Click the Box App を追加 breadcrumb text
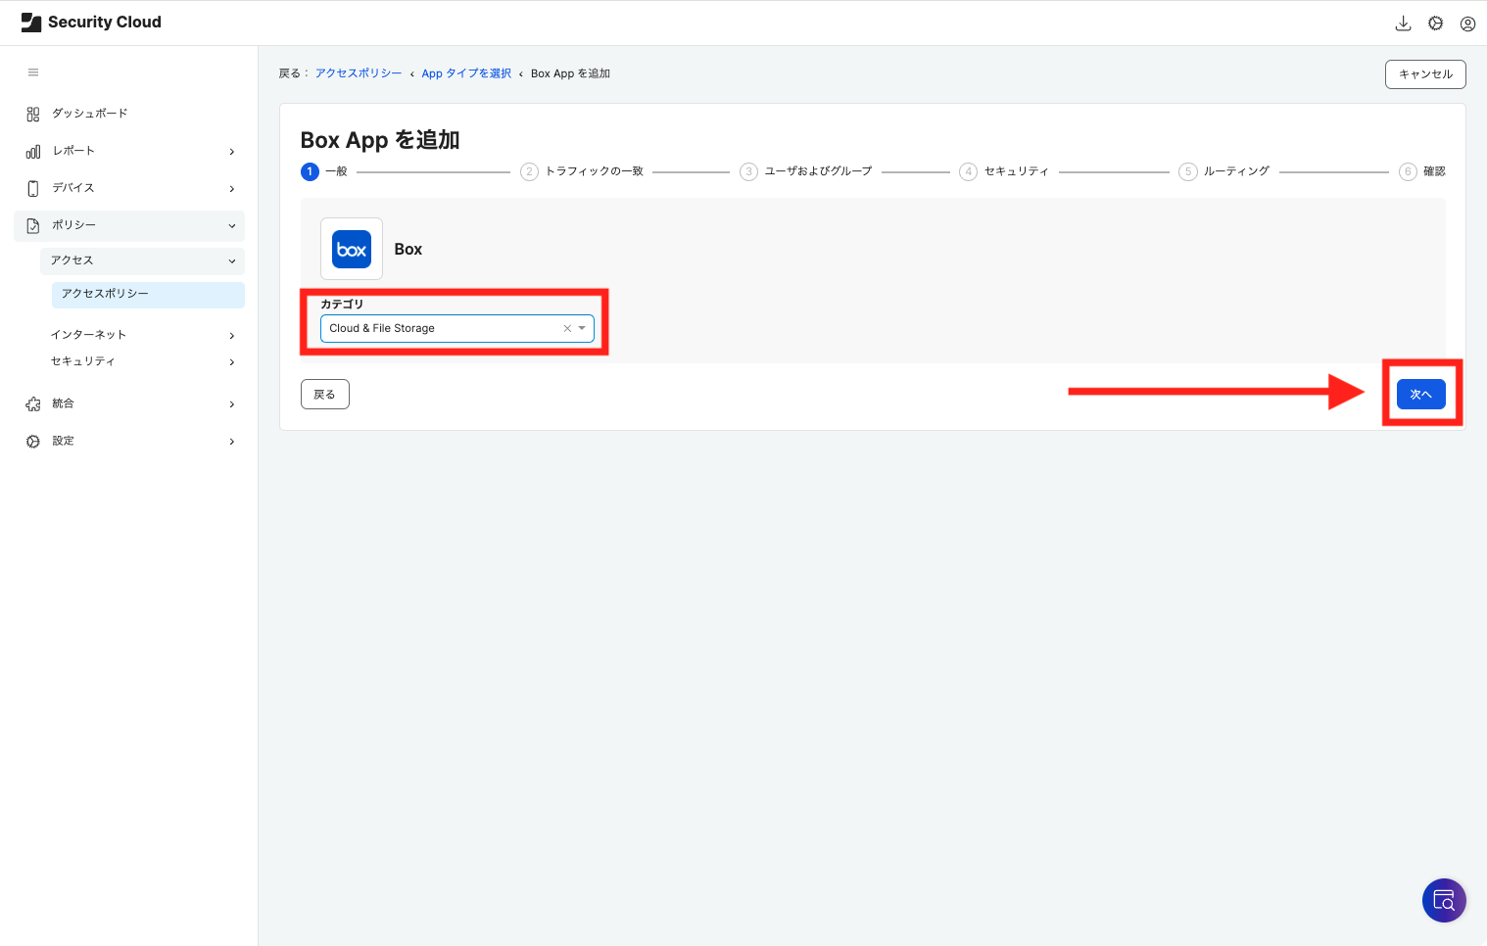1487x946 pixels. tap(570, 73)
